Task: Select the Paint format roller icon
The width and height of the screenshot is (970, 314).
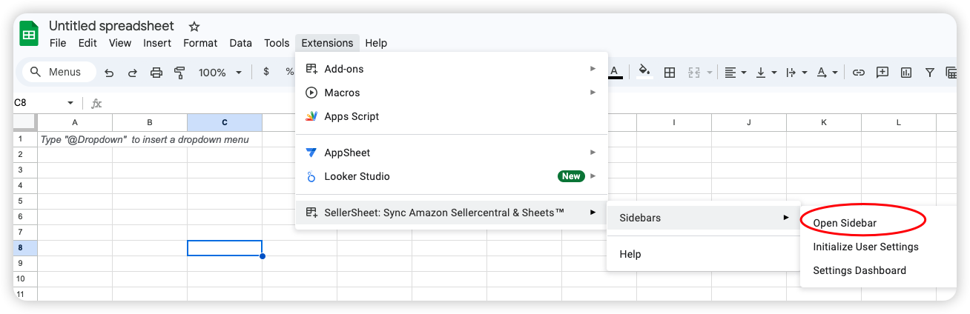Action: [179, 73]
